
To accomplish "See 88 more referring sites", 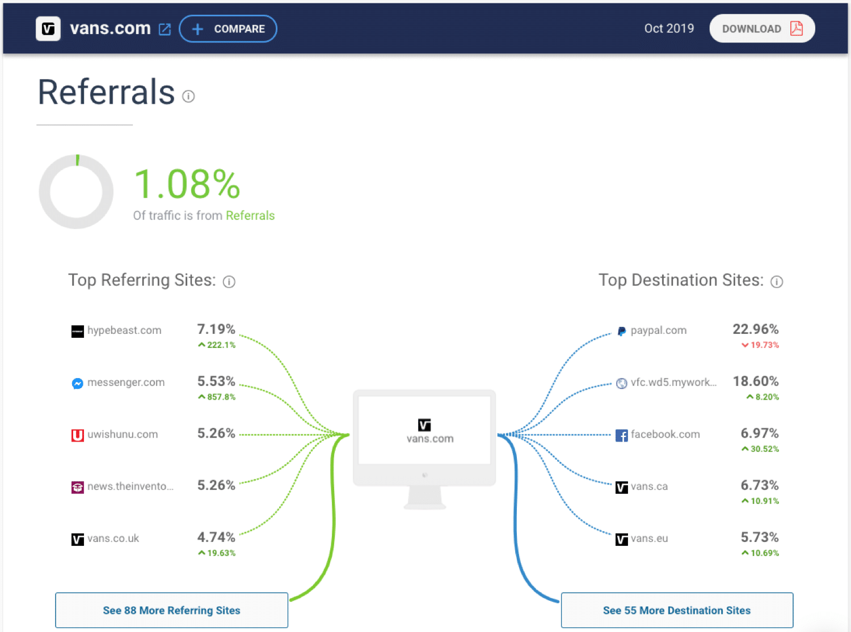I will click(x=171, y=610).
